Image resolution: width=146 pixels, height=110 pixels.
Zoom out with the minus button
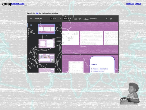(61, 19)
